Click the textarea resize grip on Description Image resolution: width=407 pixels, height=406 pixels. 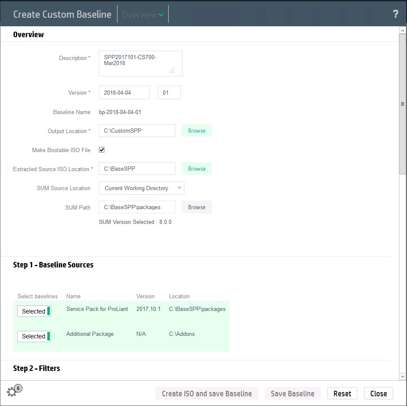172,71
